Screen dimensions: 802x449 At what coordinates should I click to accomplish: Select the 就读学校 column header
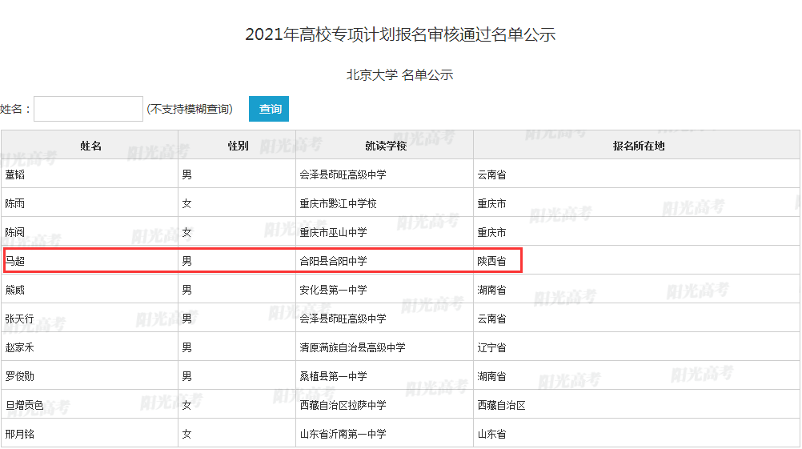386,146
